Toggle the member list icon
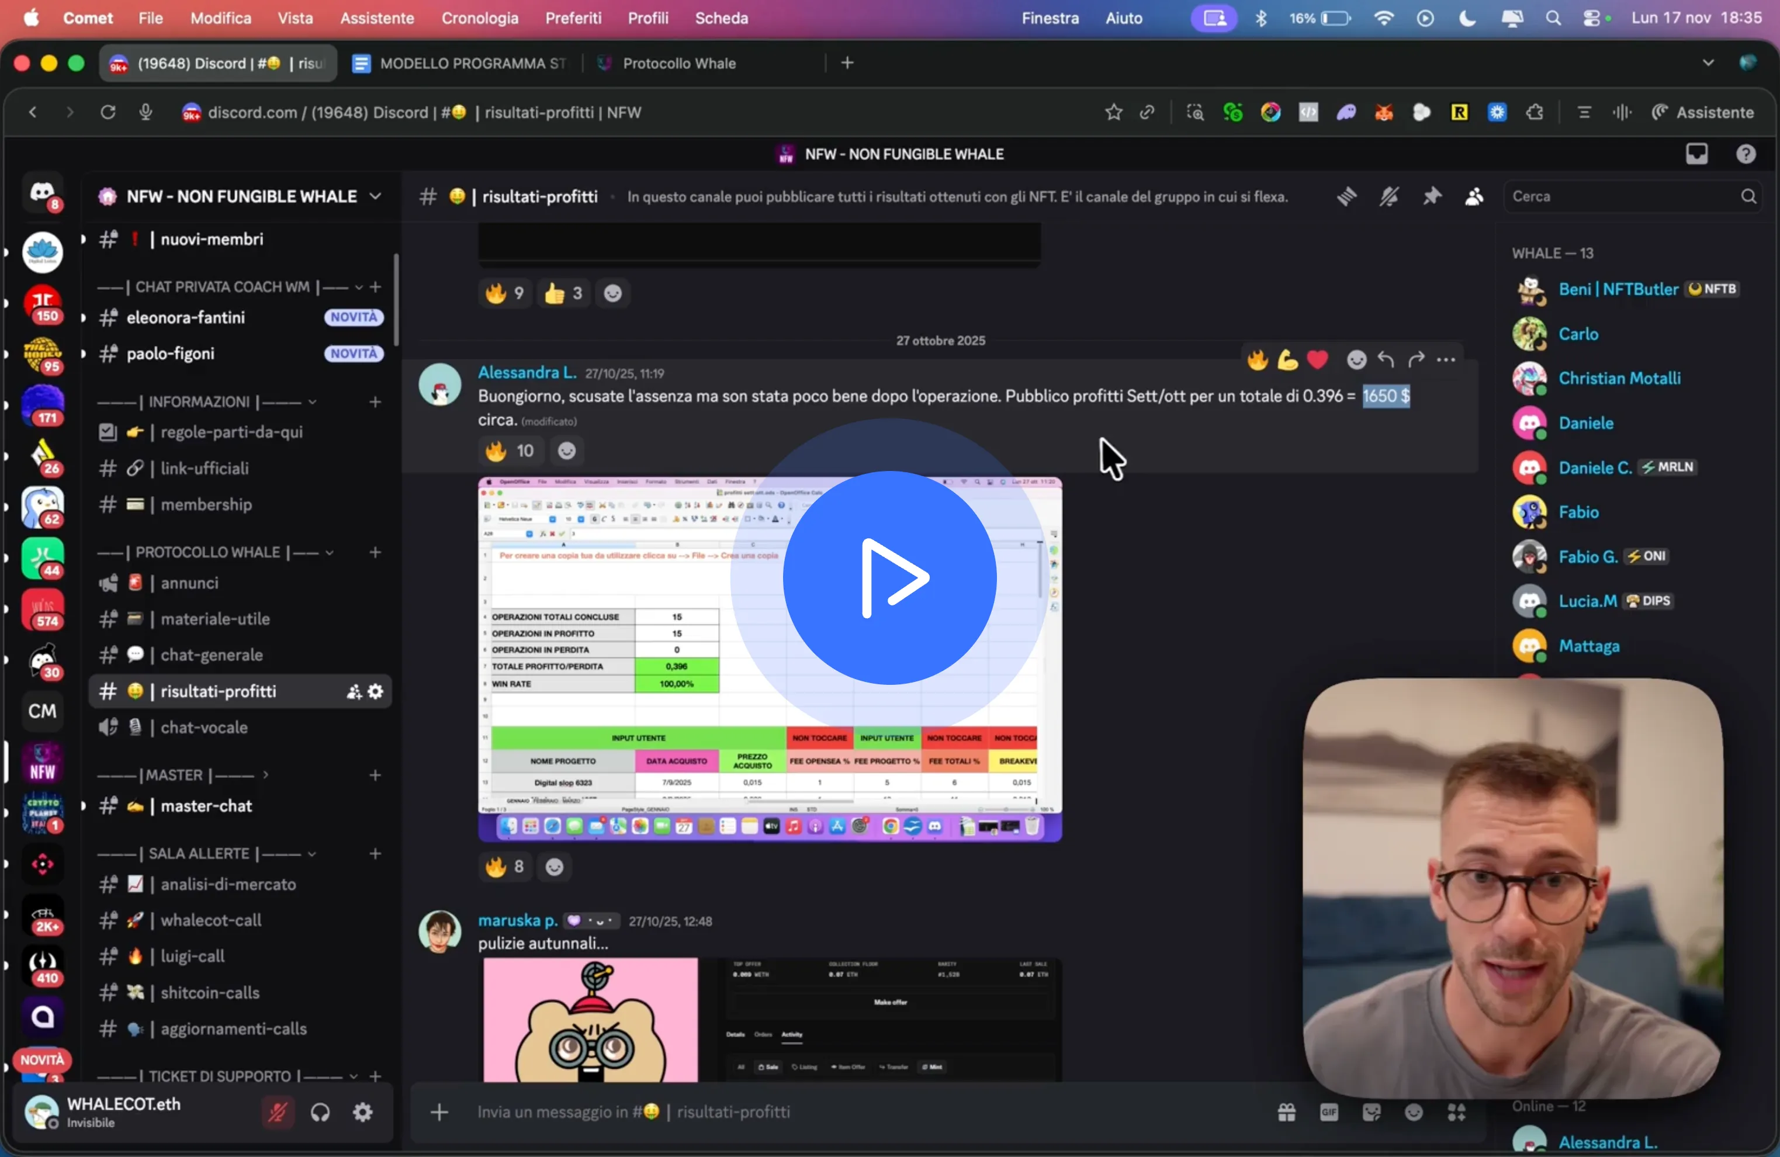 tap(1474, 197)
